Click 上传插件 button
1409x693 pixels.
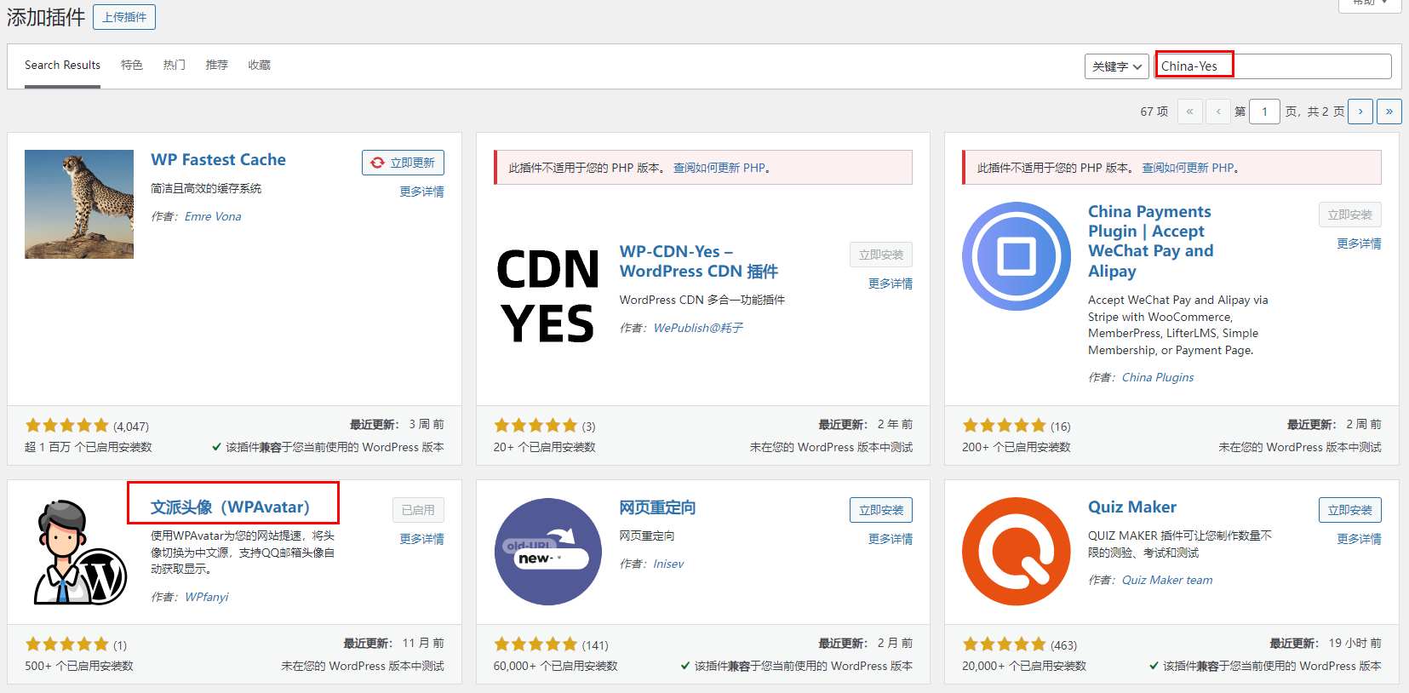pos(124,17)
